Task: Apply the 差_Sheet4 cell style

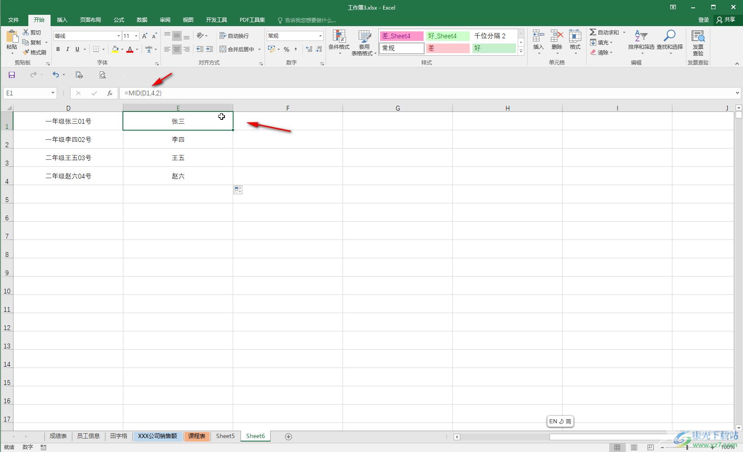Action: (401, 36)
